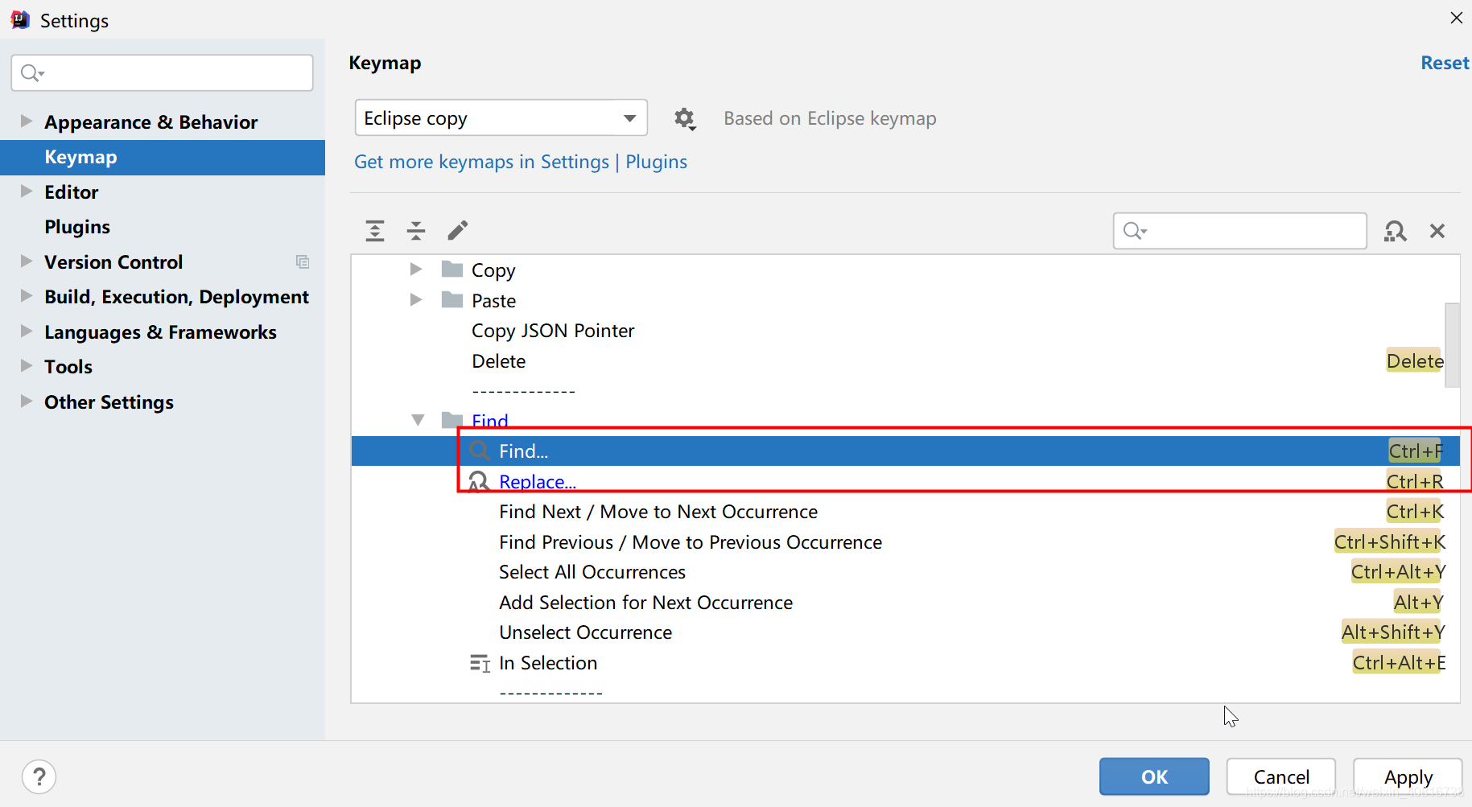Click Collapse All icon in keymap toolbar

tap(416, 231)
